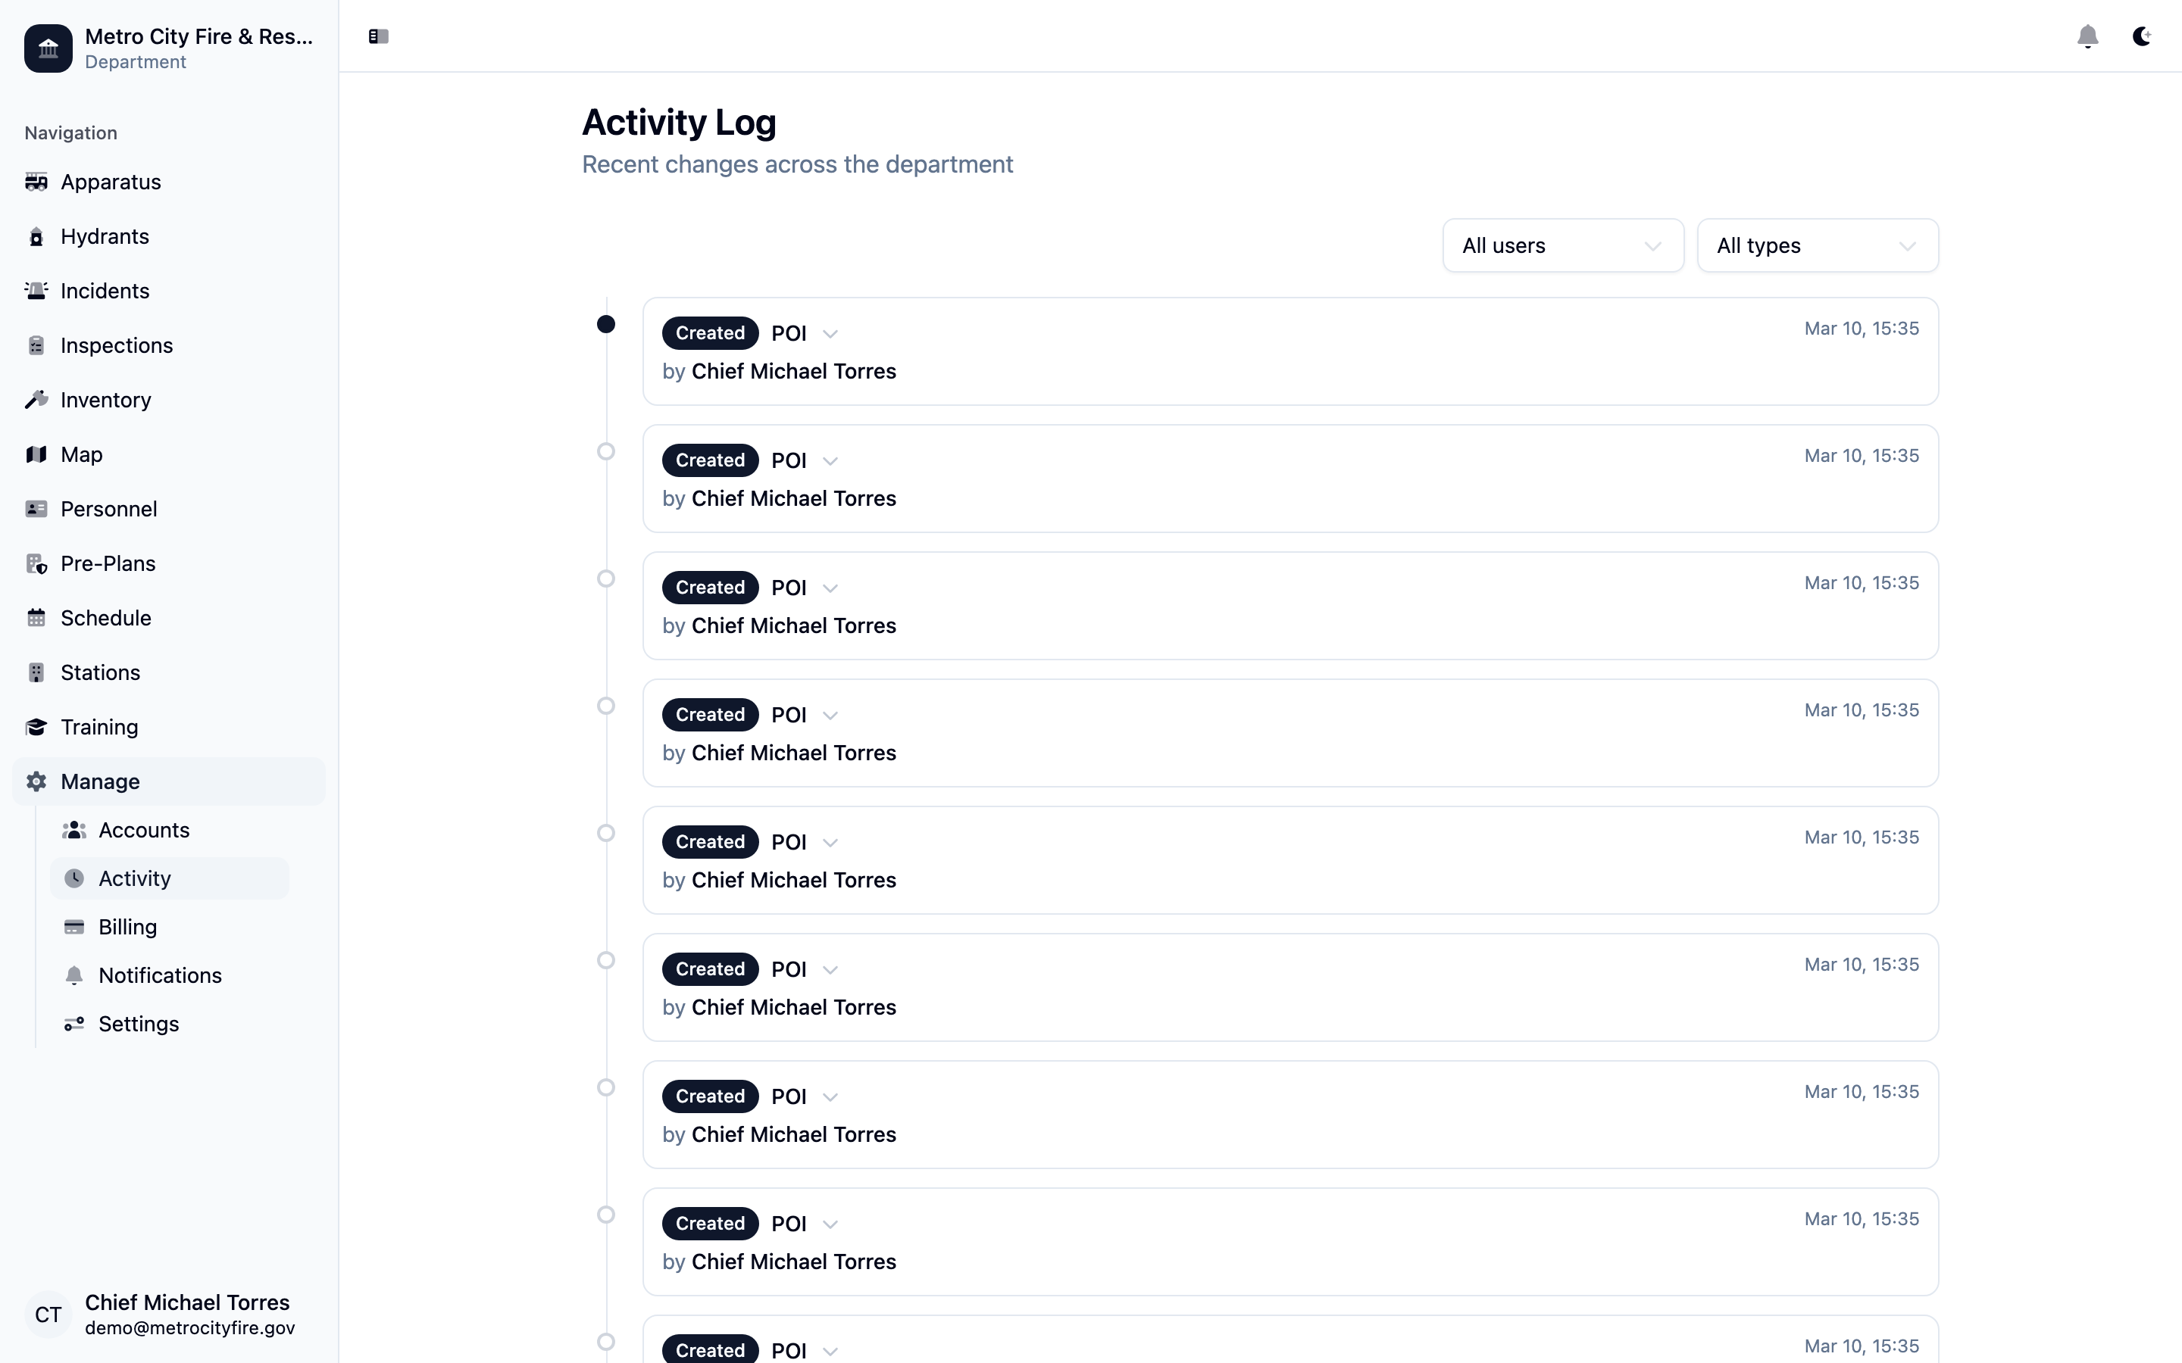Click the Apparatus fire truck icon
This screenshot has height=1363, width=2182.
[x=36, y=182]
